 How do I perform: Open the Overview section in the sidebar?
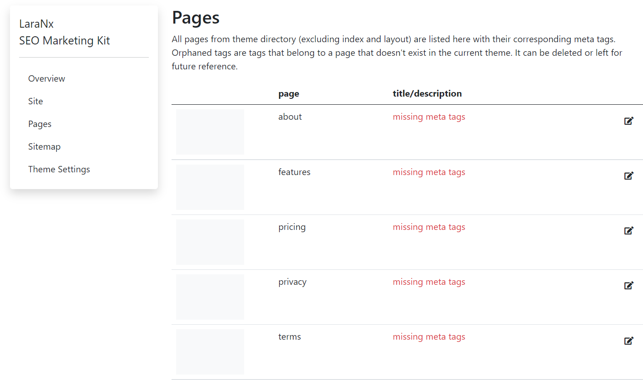[x=46, y=78]
